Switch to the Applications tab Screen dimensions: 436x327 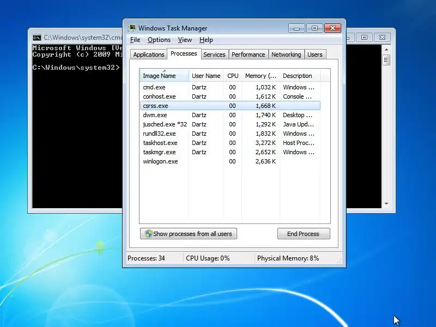pos(148,55)
